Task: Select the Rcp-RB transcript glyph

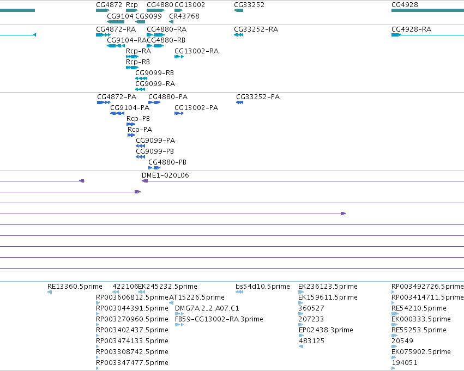Action: click(132, 68)
